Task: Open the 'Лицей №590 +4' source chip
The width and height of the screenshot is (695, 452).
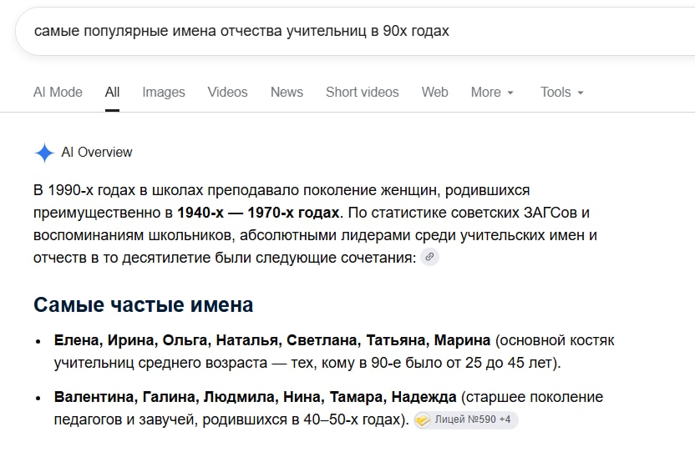Action: coord(465,419)
